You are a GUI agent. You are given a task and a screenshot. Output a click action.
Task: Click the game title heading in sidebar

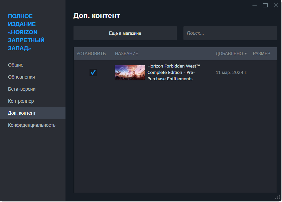coord(26,32)
